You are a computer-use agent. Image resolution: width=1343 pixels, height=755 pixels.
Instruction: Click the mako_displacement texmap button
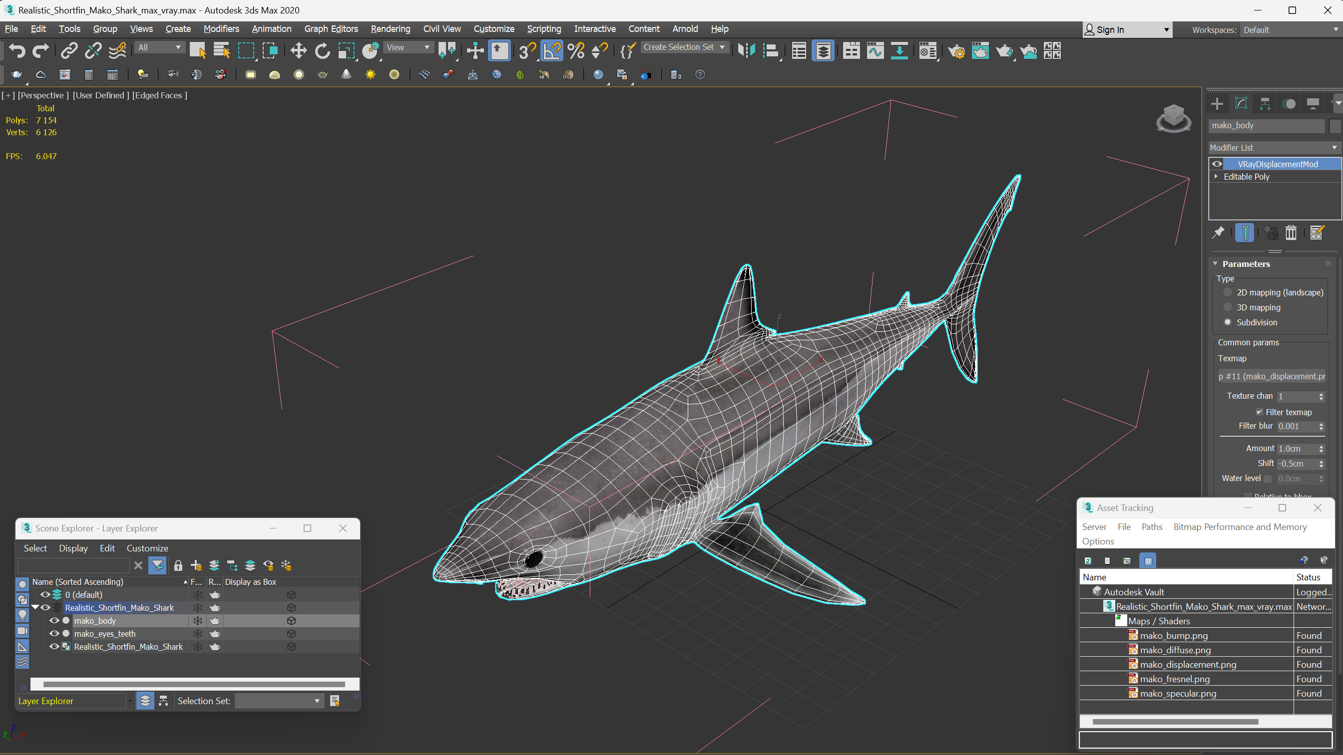[1271, 376]
